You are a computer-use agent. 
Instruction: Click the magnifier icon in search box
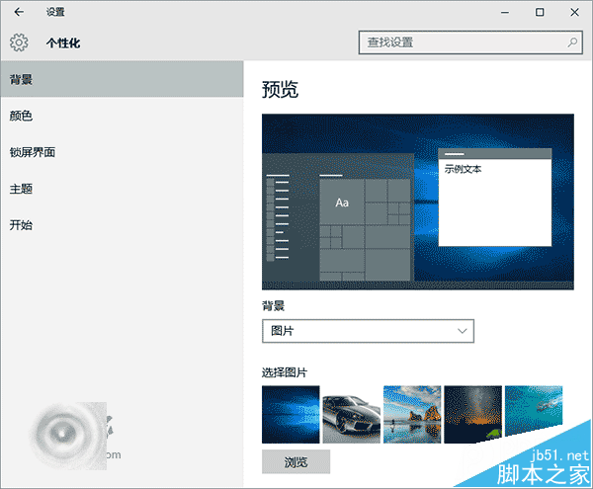click(x=572, y=42)
